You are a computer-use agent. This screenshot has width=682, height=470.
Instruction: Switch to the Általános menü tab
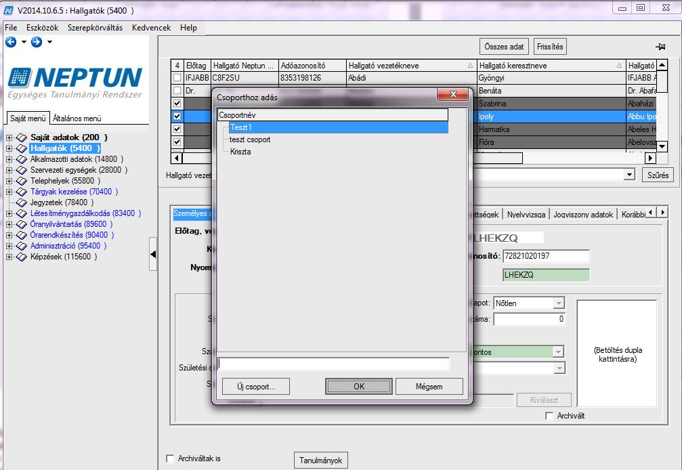(77, 119)
